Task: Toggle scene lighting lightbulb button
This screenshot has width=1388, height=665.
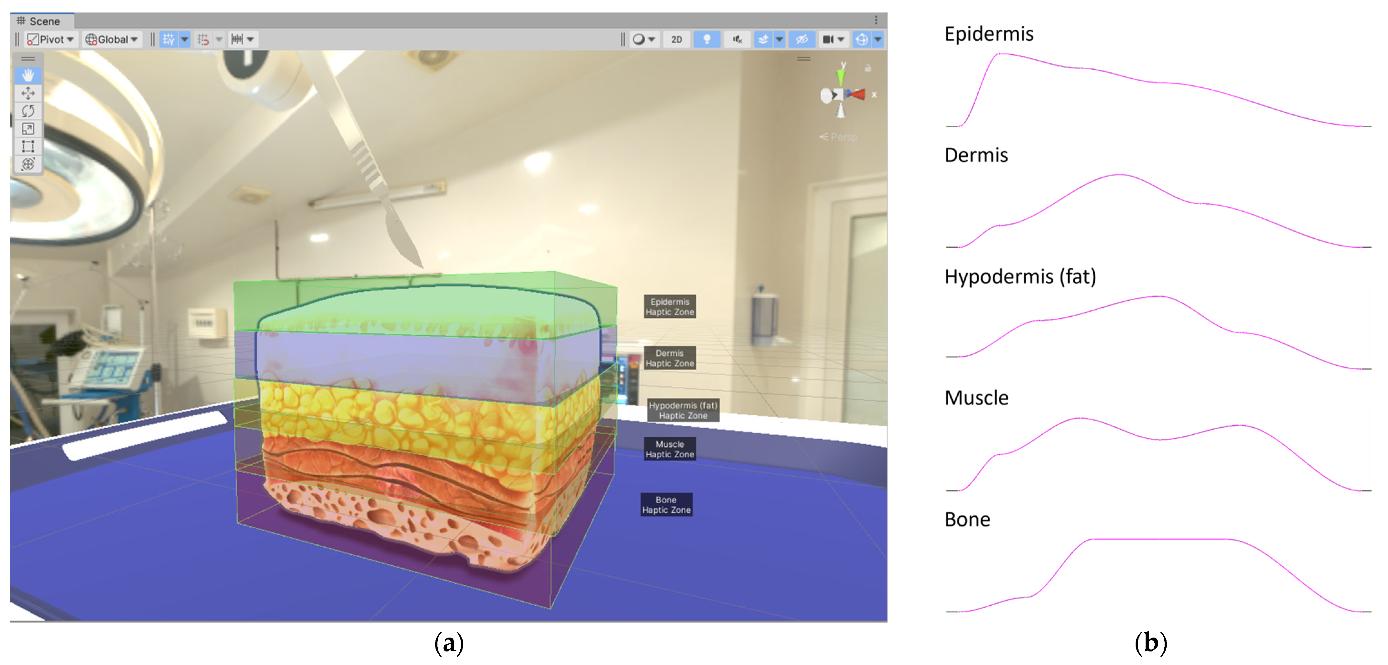Action: pos(707,39)
